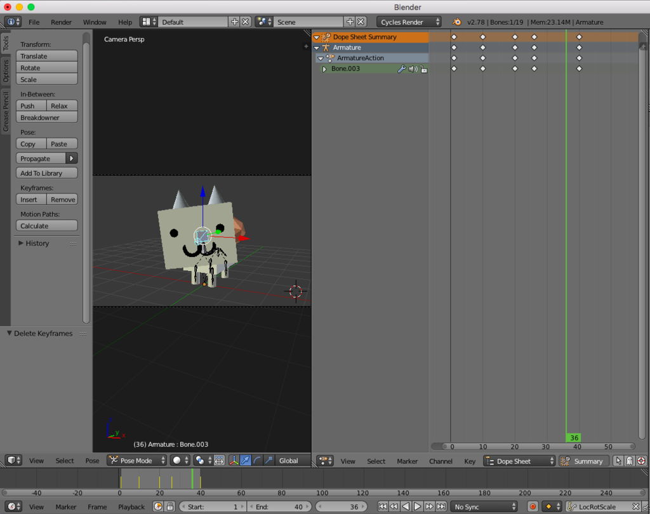Open the info editor type selector
Screen dimensions: 650x514
(13, 22)
